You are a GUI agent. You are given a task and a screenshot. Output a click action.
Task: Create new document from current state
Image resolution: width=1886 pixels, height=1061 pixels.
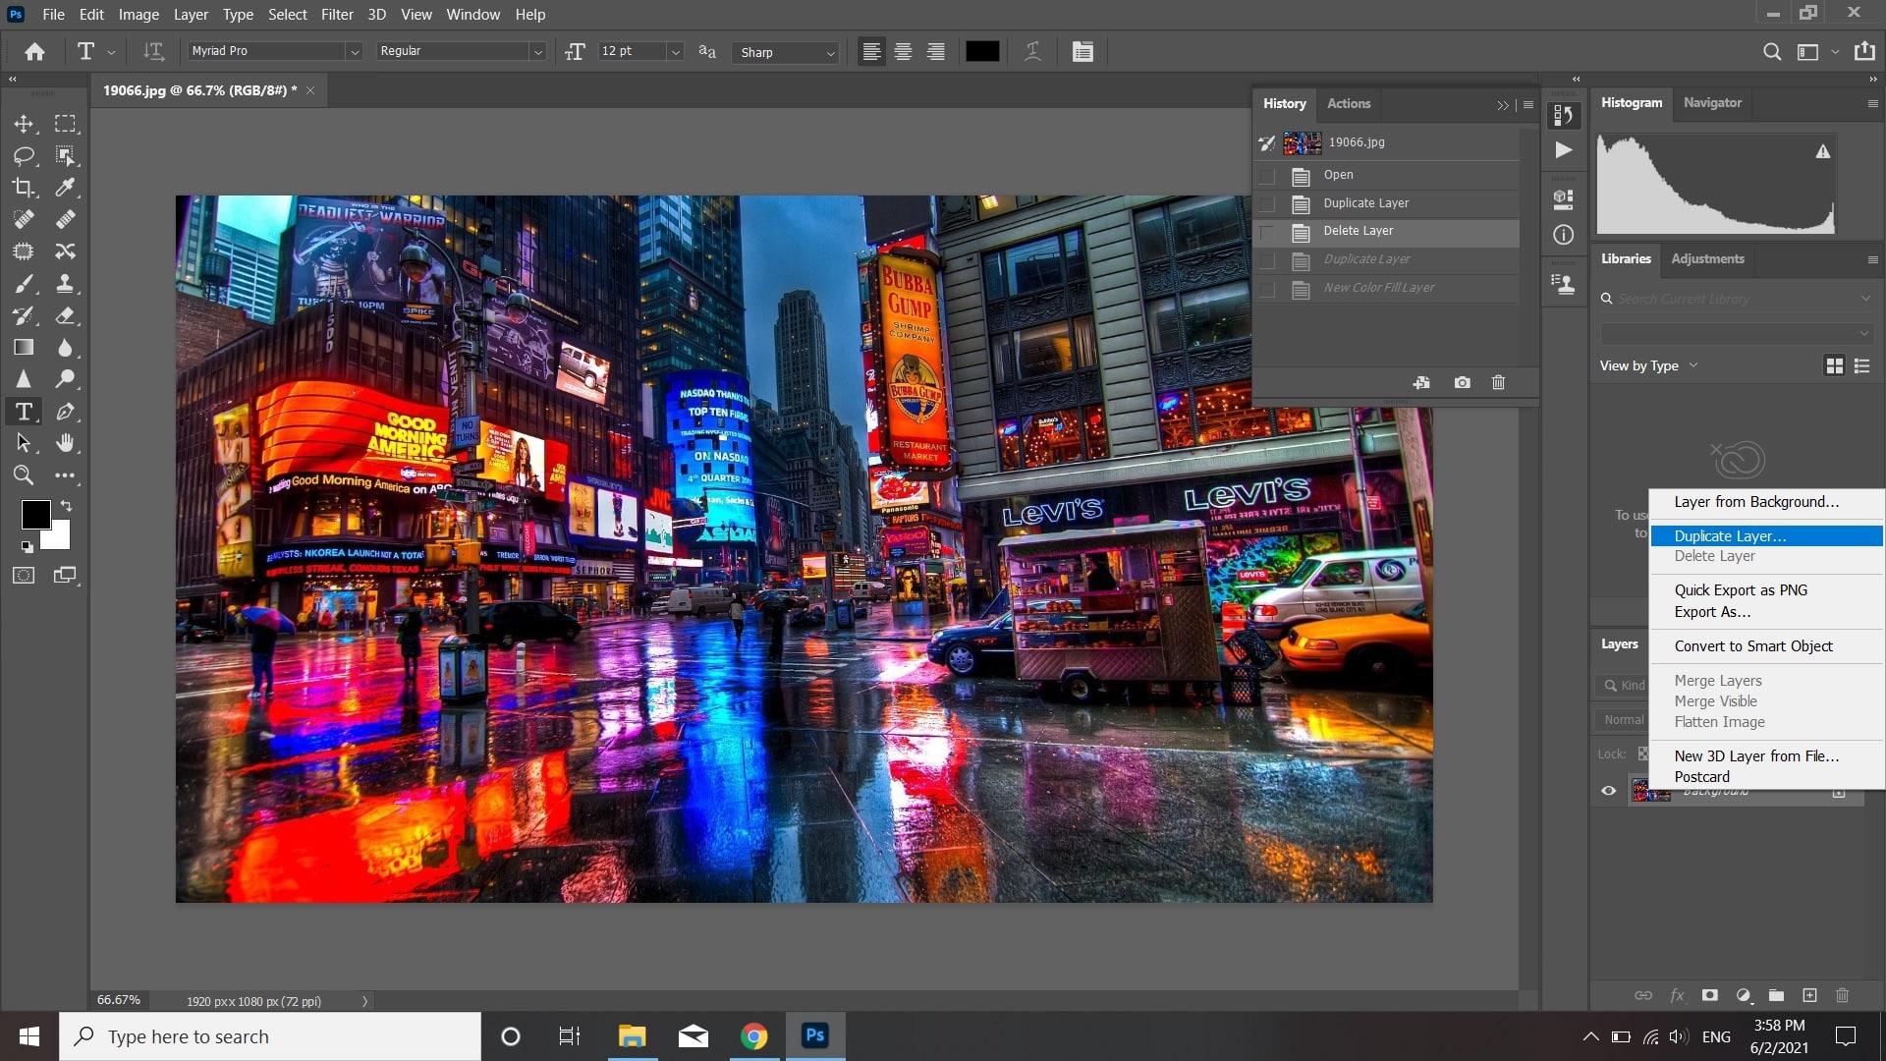(x=1421, y=382)
